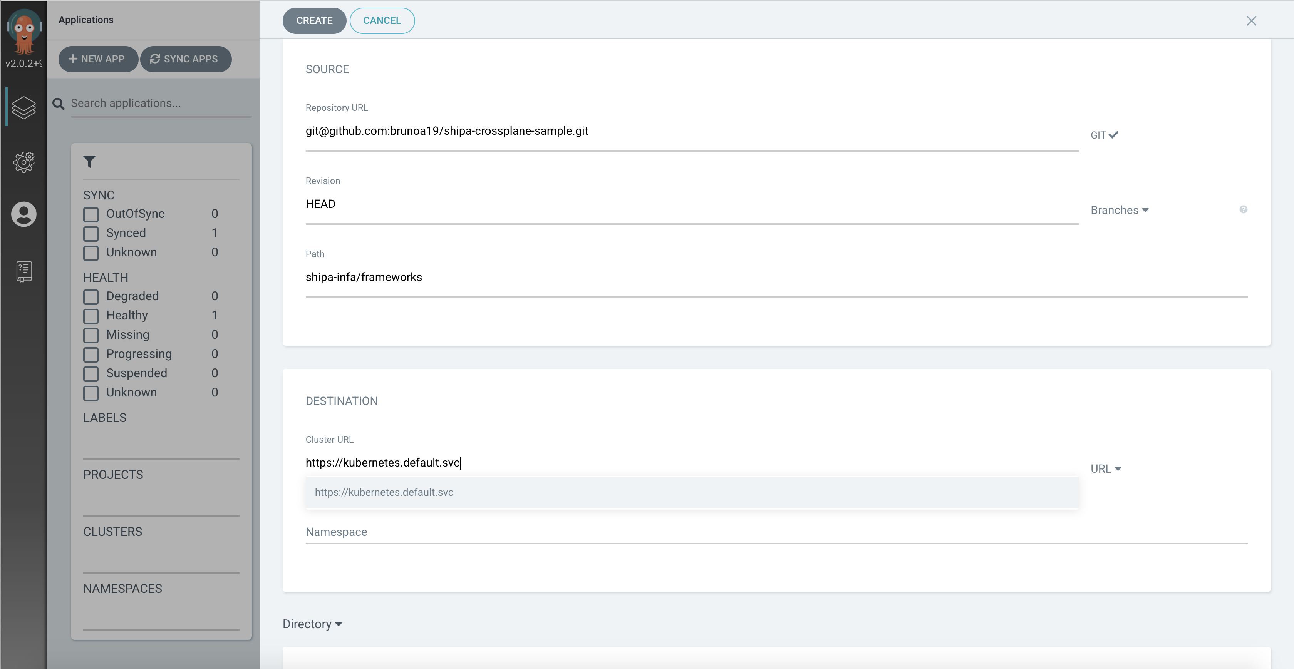Enable the OutOfSync filter checkbox
This screenshot has height=669, width=1294.
point(91,214)
